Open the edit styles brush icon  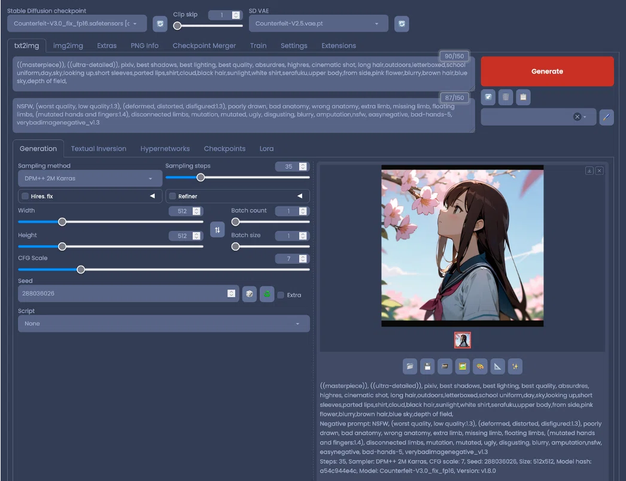coord(606,117)
